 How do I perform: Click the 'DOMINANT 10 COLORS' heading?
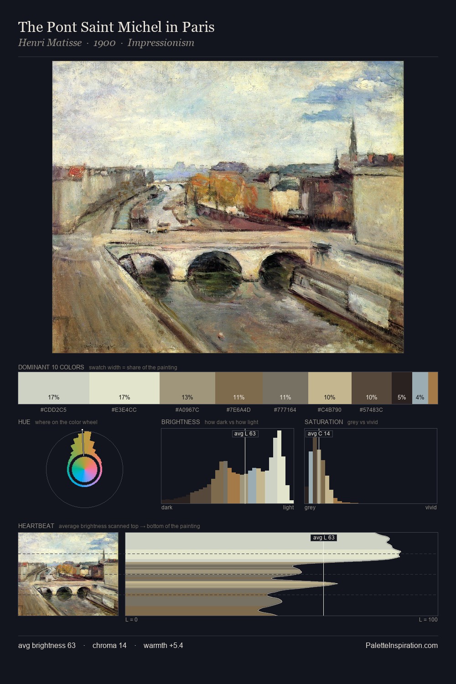tap(51, 367)
